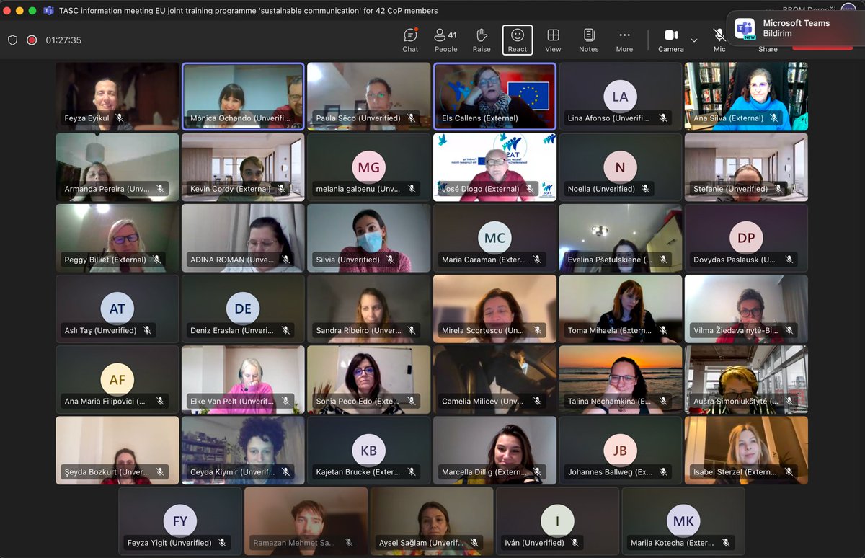
Task: Show the People list with 41 participants
Action: tap(445, 40)
